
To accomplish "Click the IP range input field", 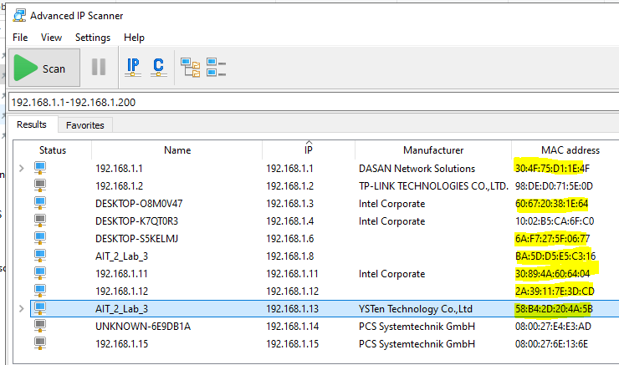I will point(314,102).
